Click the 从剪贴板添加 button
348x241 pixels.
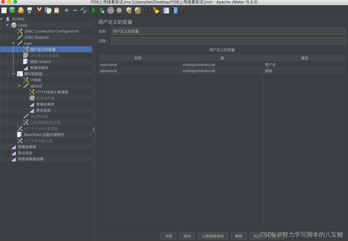click(213, 236)
